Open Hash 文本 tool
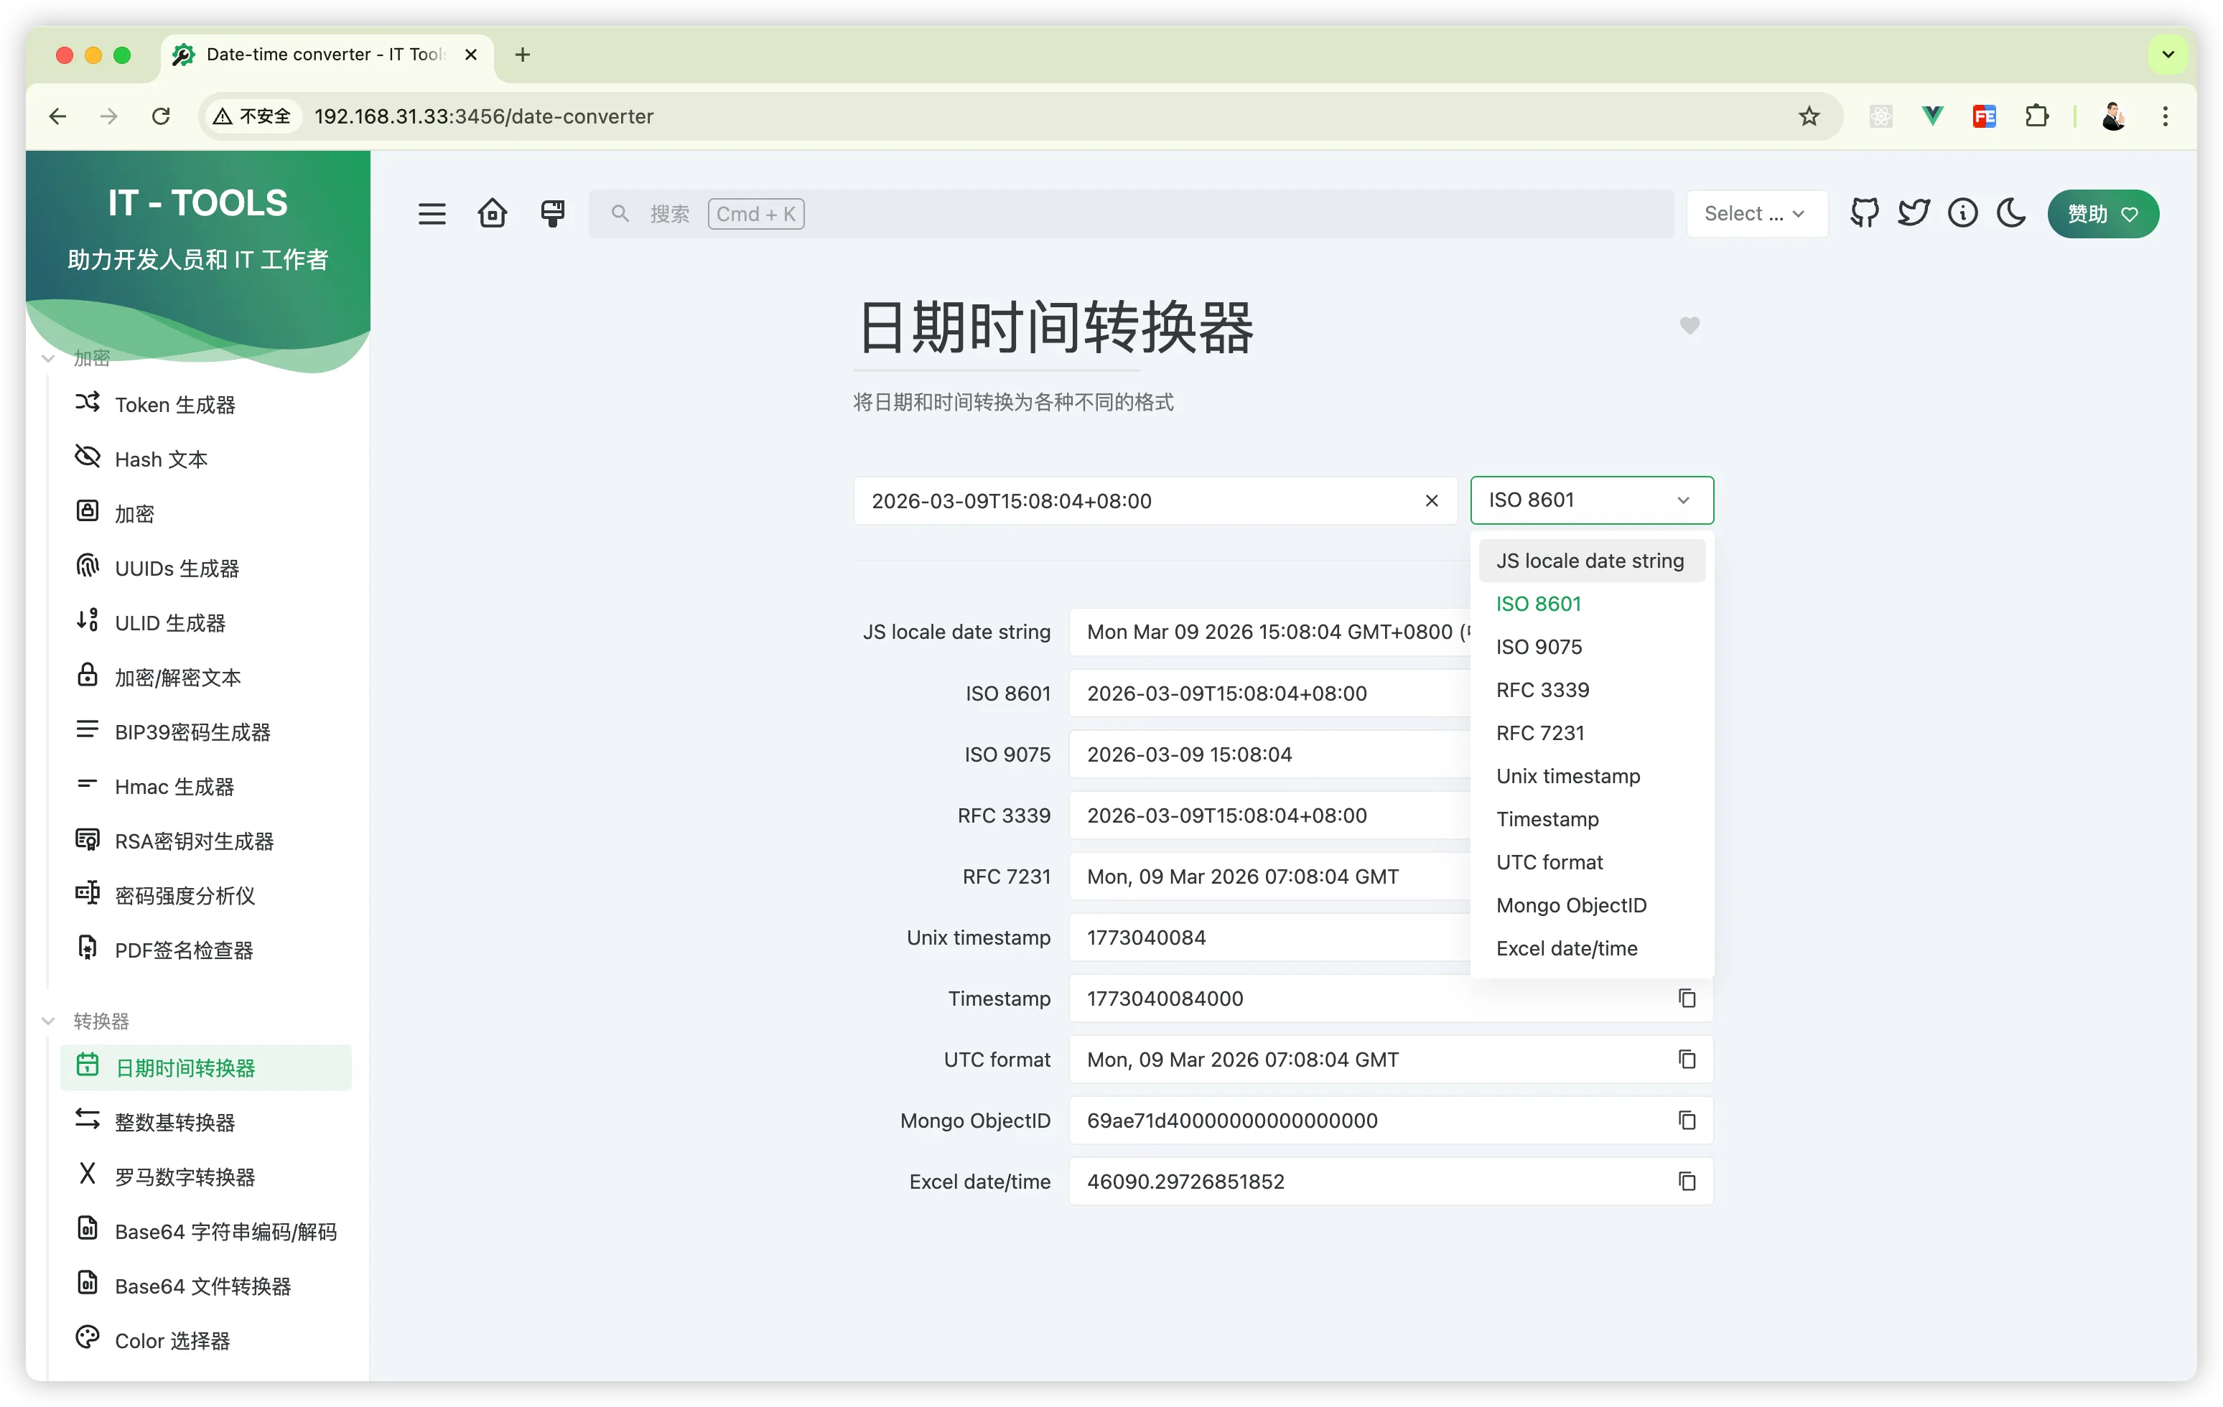Image resolution: width=2223 pixels, height=1407 pixels. [206, 459]
